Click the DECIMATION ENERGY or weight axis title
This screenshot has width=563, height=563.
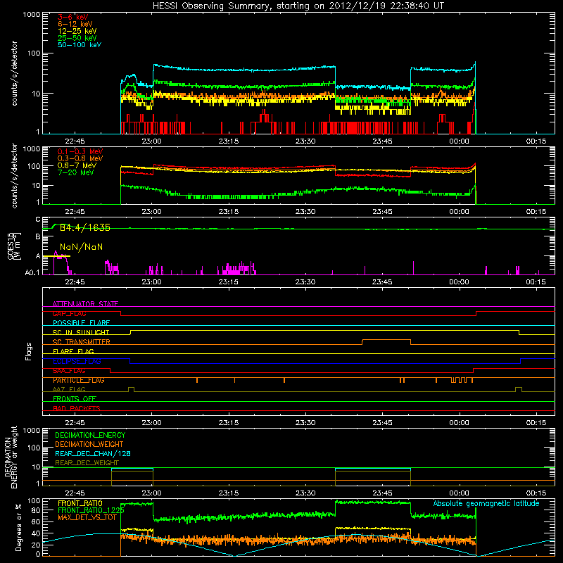pos(11,457)
